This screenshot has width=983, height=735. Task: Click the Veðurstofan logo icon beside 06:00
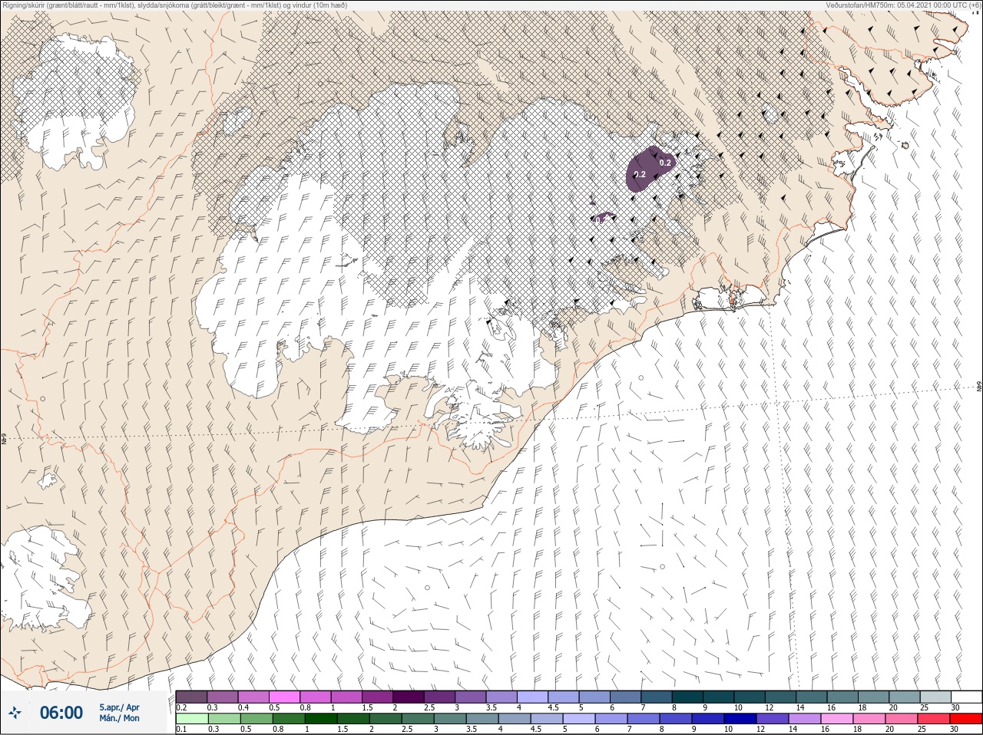(x=15, y=713)
